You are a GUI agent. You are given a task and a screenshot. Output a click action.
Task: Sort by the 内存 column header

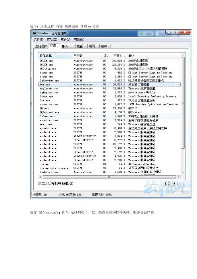pos(118,56)
